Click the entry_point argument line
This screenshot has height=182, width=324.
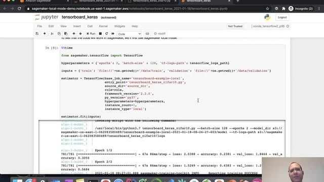click(x=145, y=82)
